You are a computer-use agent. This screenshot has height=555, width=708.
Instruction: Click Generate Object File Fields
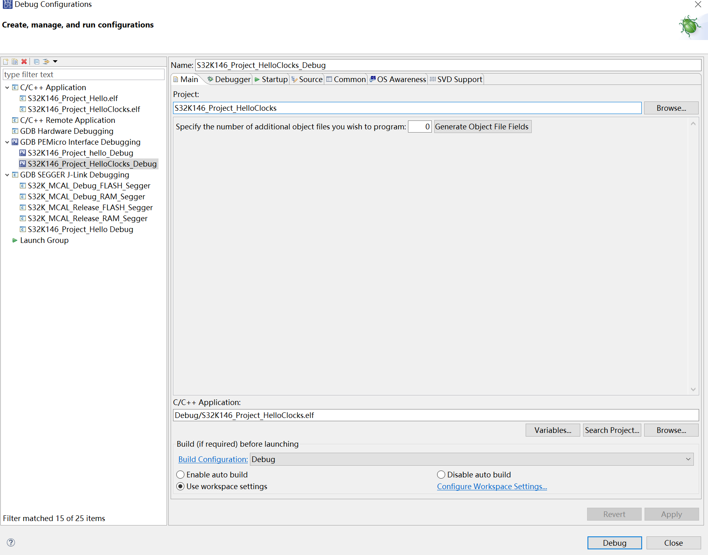tap(482, 126)
